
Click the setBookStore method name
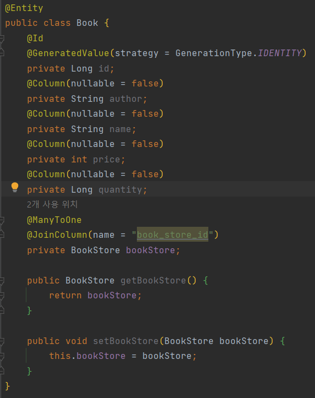pos(126,341)
